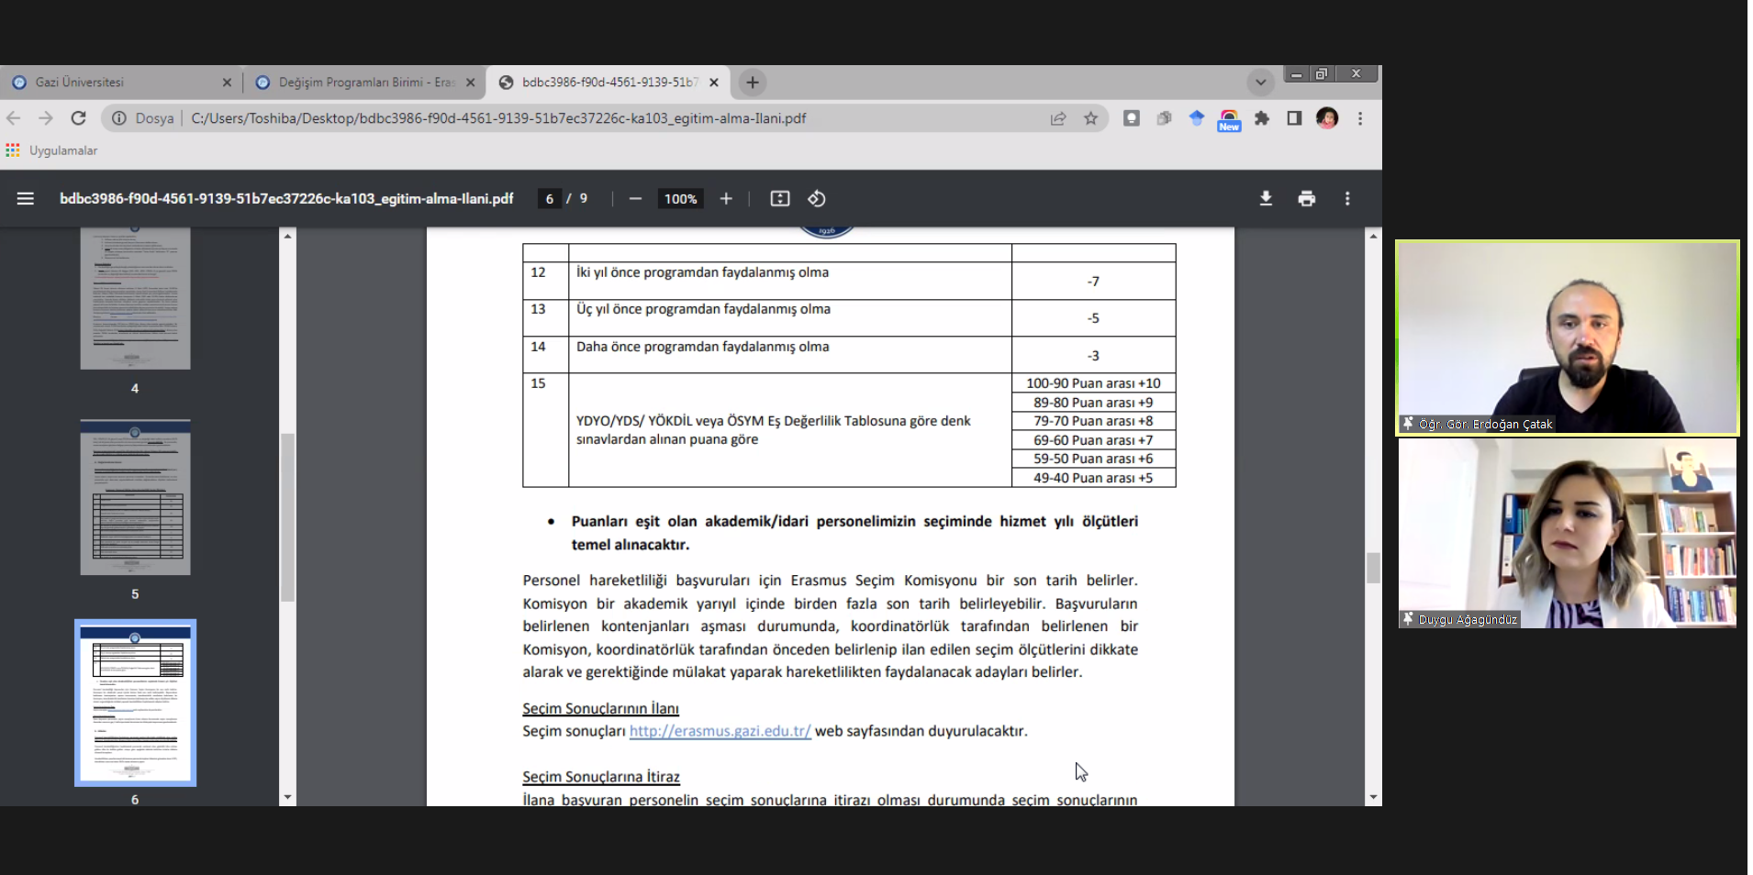Image resolution: width=1753 pixels, height=875 pixels.
Task: Select Duygu Ağagündüz video tile
Action: coord(1568,533)
